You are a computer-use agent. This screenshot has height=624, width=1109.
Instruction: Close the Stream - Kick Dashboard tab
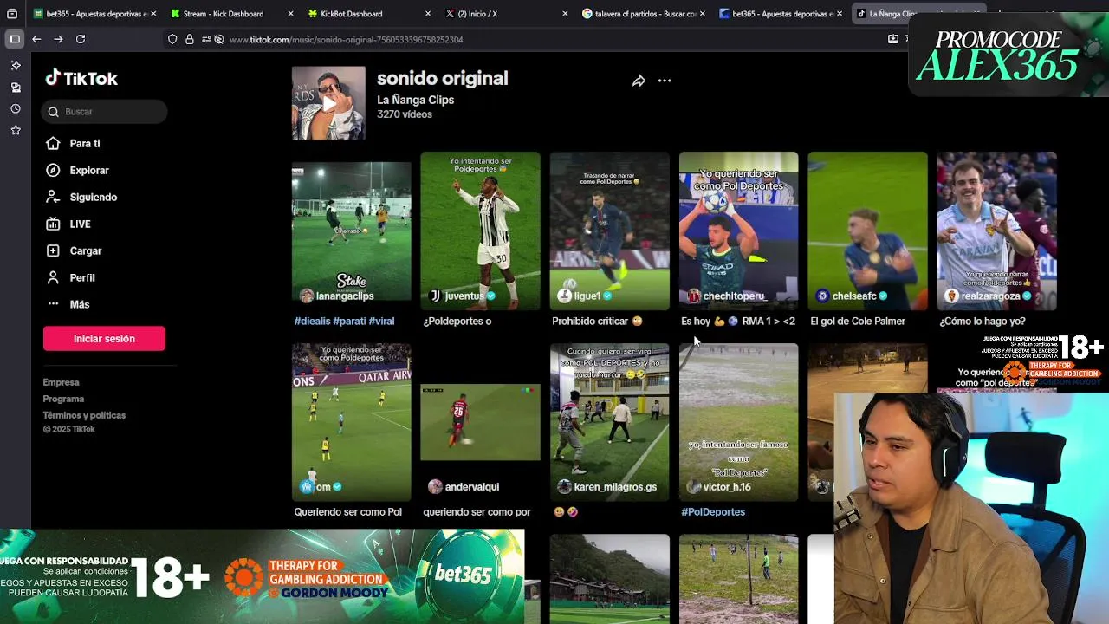pyautogui.click(x=290, y=14)
